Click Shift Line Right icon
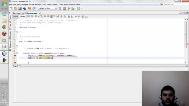 72,16
